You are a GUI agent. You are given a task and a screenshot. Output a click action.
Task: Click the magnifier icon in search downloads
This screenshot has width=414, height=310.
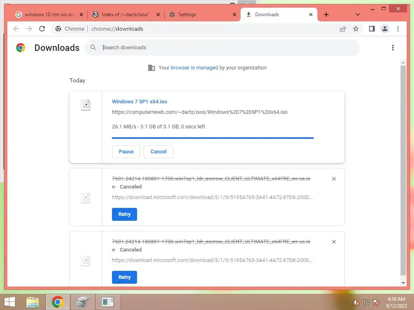tap(93, 48)
